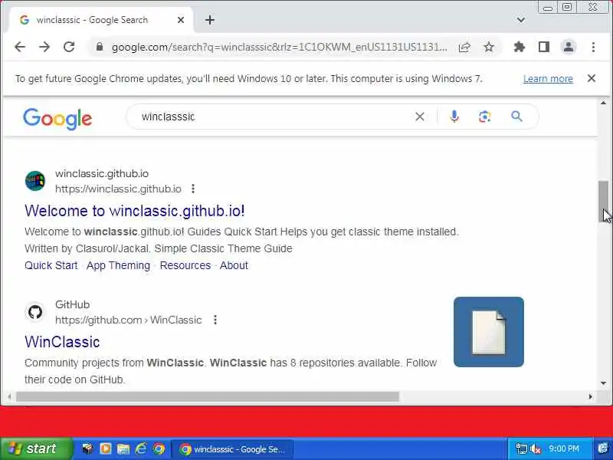Screen dimensions: 613x460
Task: Click the scroll right arrow
Action: click(590, 396)
